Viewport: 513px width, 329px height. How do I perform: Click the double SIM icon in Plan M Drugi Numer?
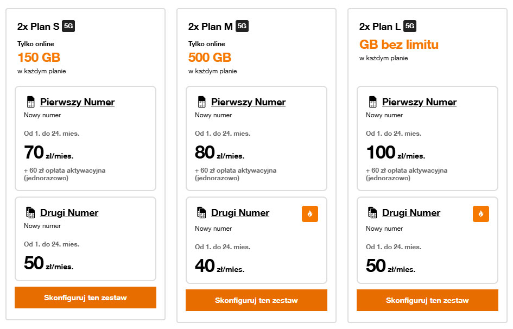tap(201, 213)
